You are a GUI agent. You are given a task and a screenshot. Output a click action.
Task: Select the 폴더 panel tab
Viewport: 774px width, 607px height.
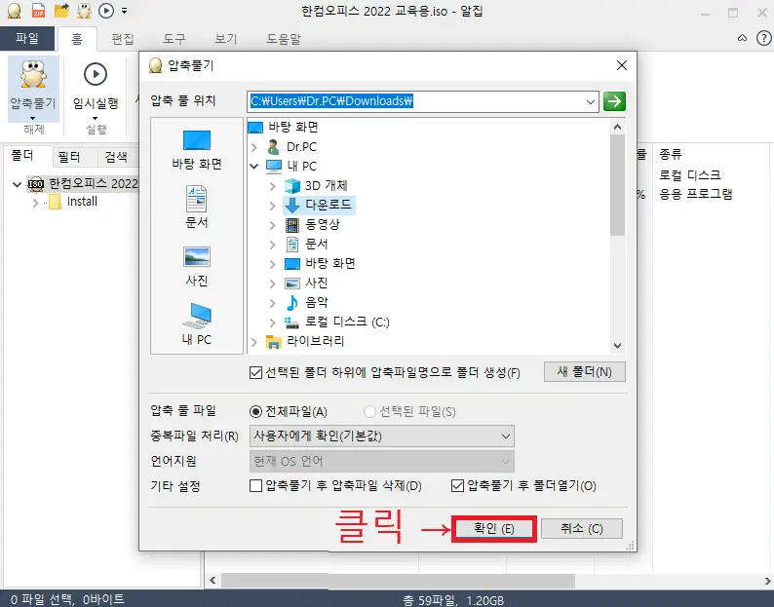click(x=22, y=156)
